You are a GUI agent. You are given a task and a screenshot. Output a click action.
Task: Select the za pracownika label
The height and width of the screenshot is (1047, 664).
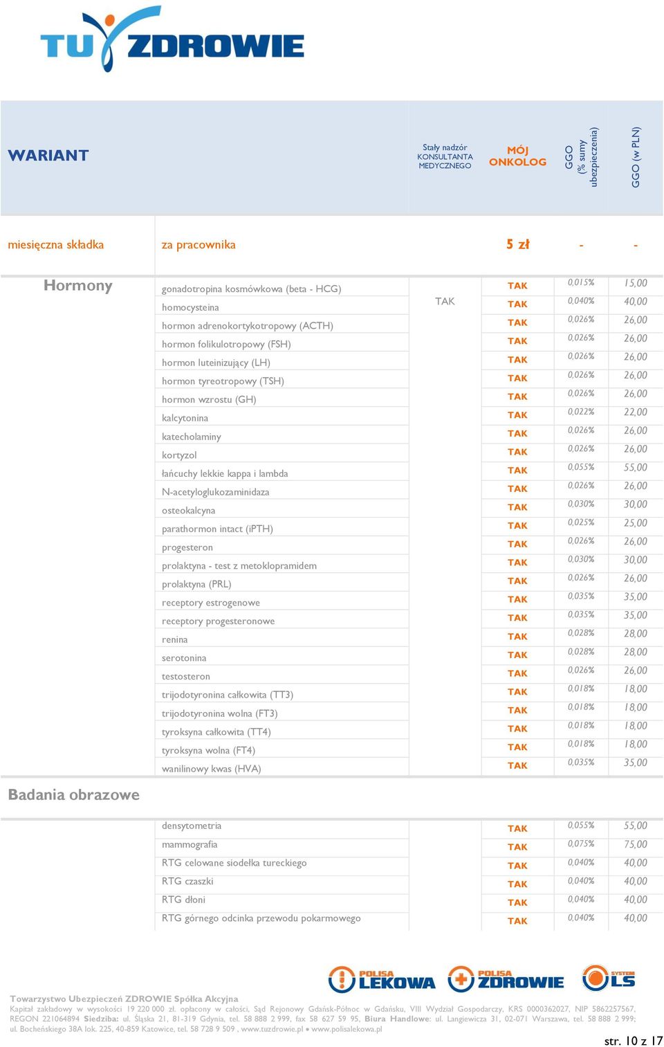pyautogui.click(x=199, y=245)
